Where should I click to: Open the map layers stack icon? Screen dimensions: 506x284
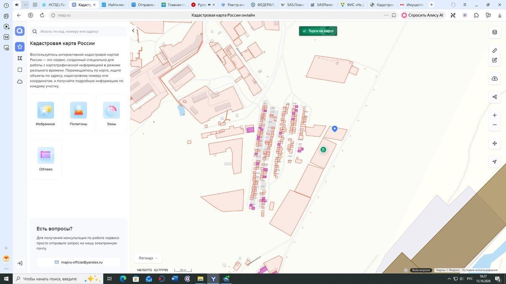coord(495,32)
